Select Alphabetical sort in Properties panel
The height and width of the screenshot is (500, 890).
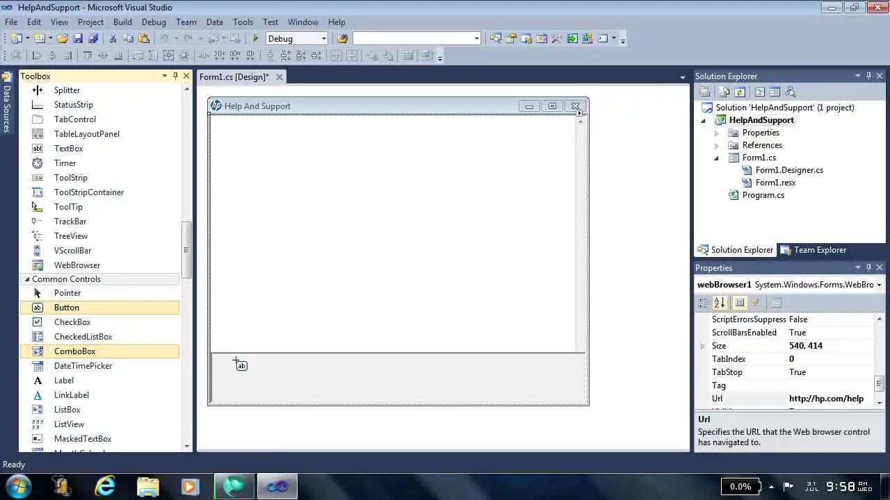pyautogui.click(x=720, y=302)
